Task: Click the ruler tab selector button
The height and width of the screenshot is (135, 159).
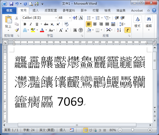Action: point(5,42)
